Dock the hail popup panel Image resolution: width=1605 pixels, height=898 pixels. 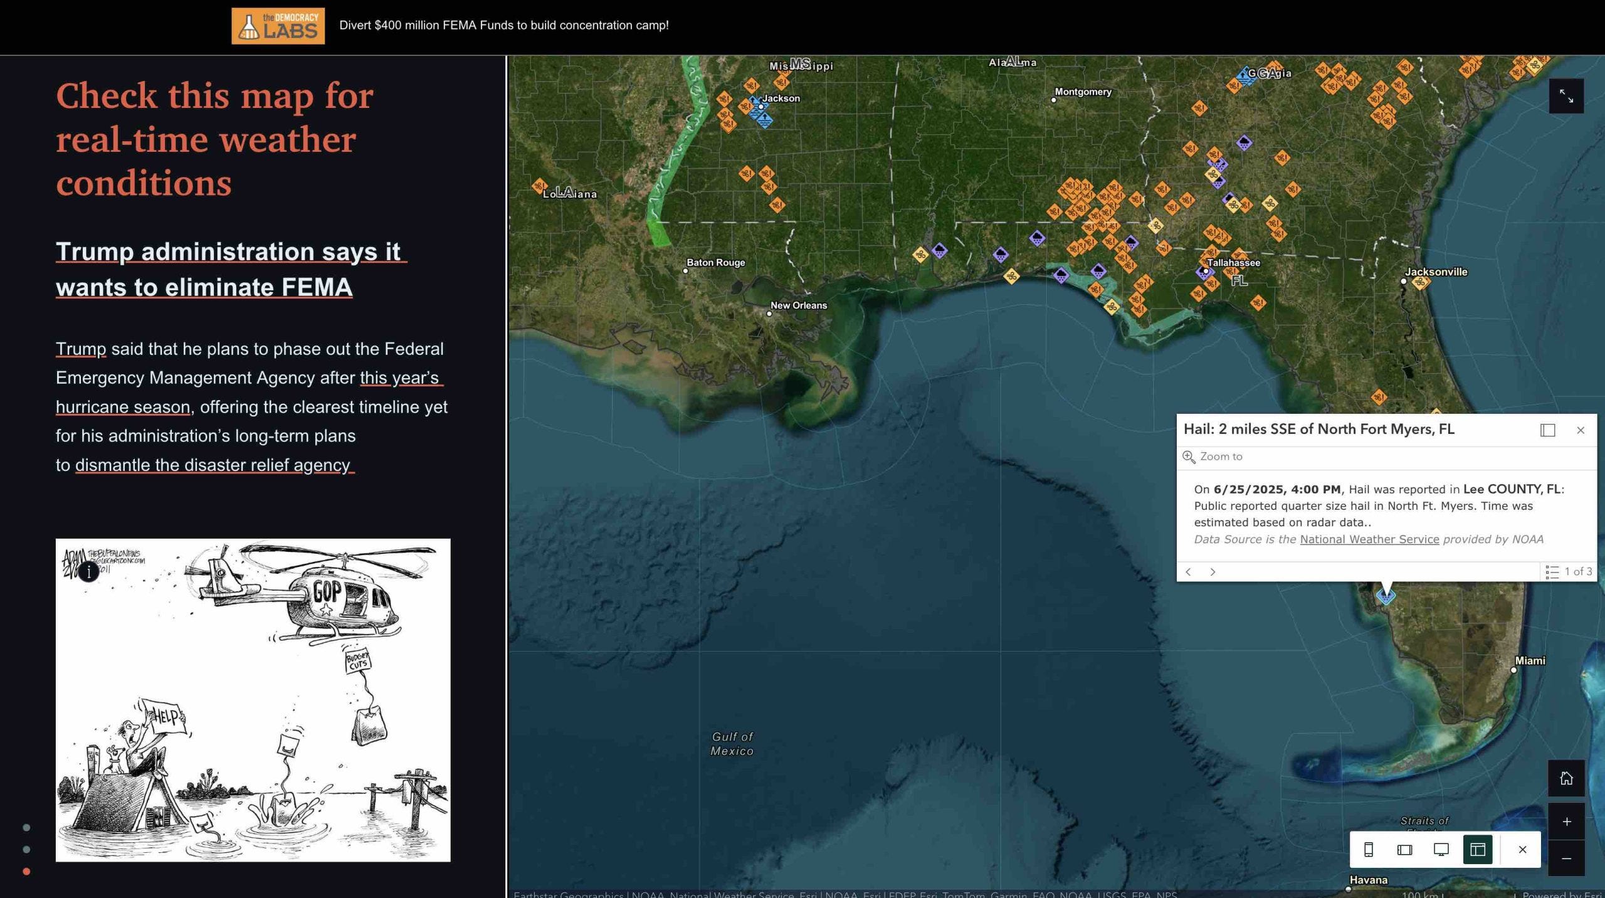click(1547, 430)
